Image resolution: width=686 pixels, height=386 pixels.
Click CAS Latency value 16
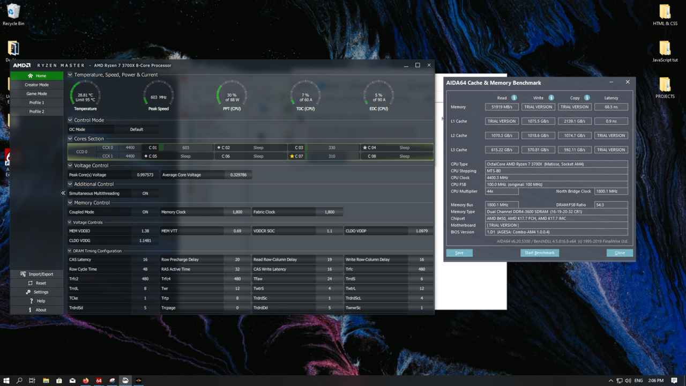click(145, 259)
